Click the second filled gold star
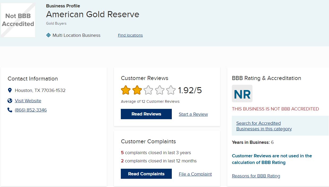329x187 pixels. 137,90
